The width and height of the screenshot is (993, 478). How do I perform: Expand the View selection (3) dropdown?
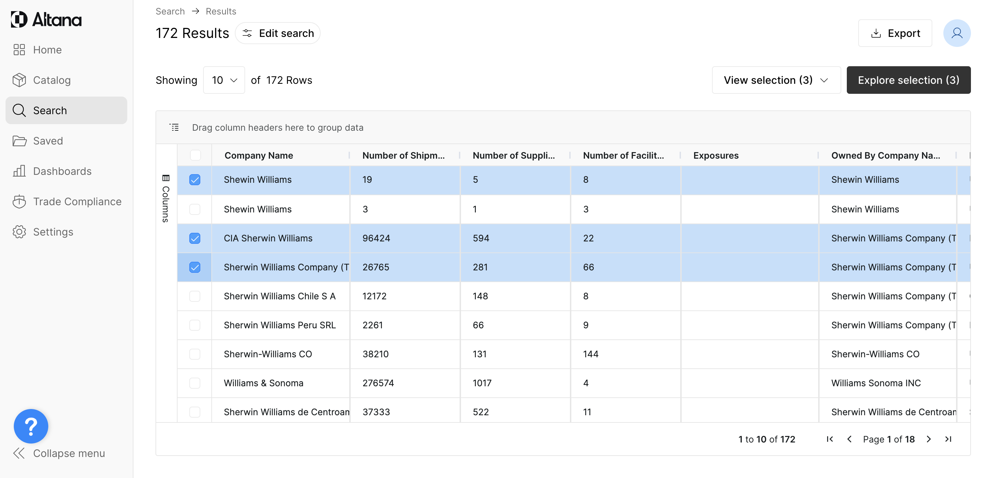(776, 80)
